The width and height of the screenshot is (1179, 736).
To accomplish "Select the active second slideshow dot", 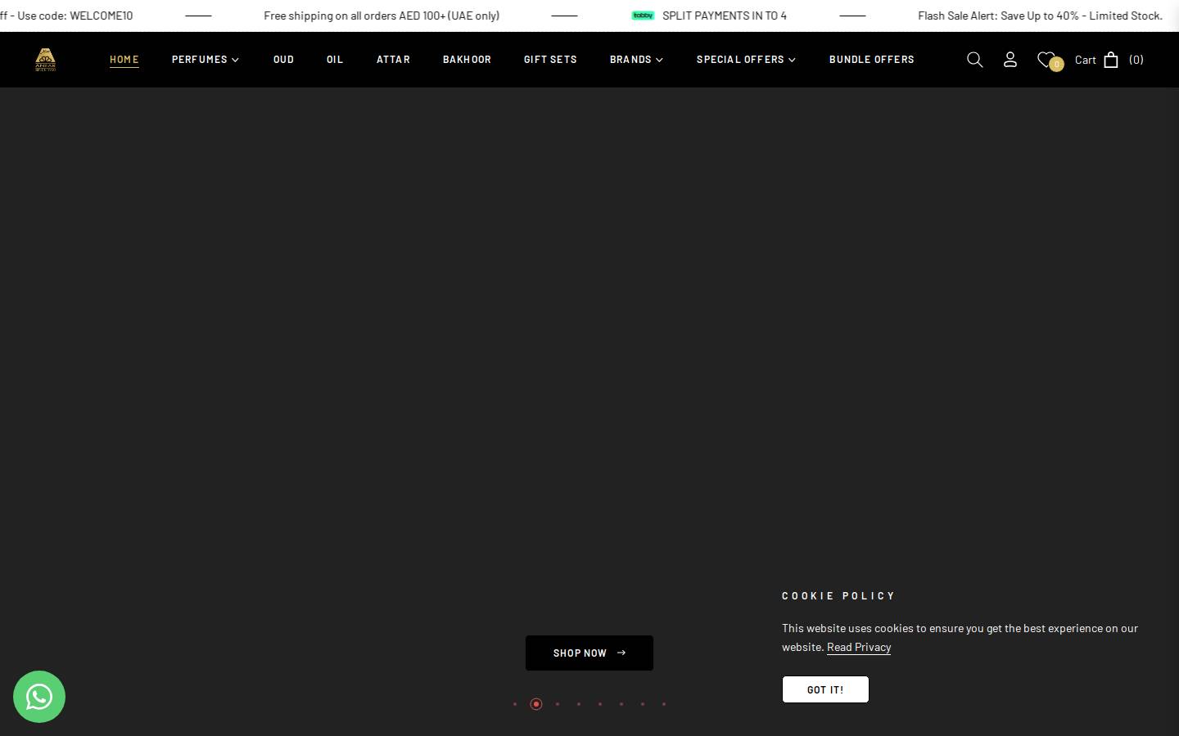I will tap(536, 704).
